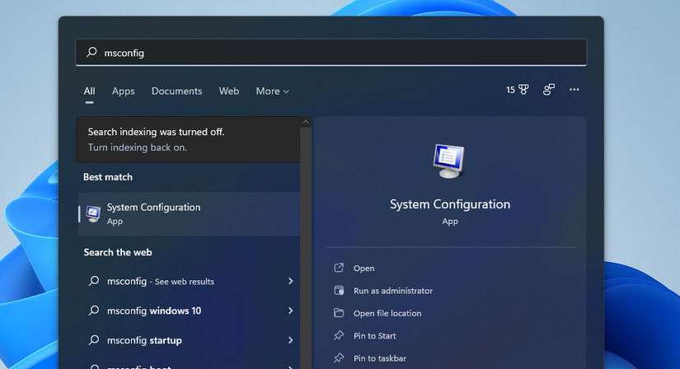
Task: Expand the More filter dropdown
Action: pos(272,91)
